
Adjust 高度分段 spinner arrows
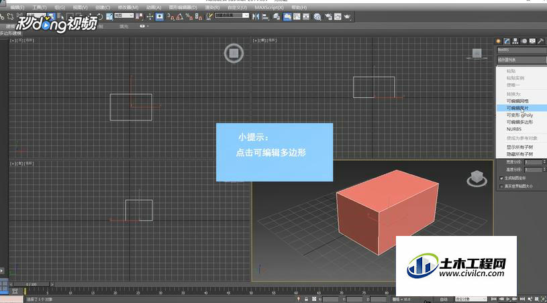coord(544,170)
